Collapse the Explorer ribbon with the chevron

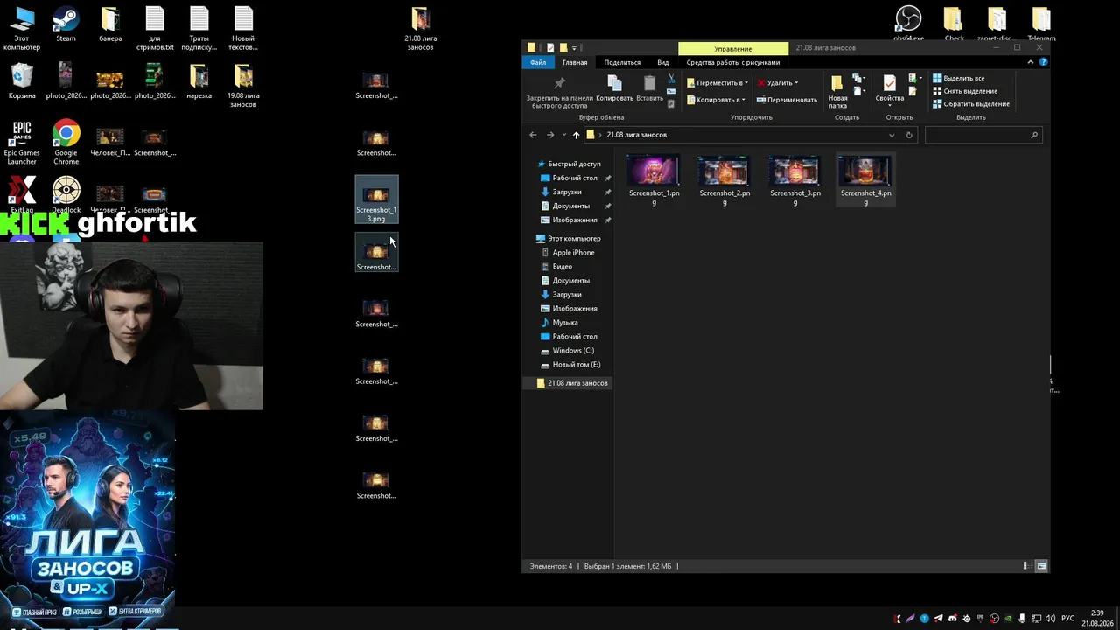pos(1031,62)
